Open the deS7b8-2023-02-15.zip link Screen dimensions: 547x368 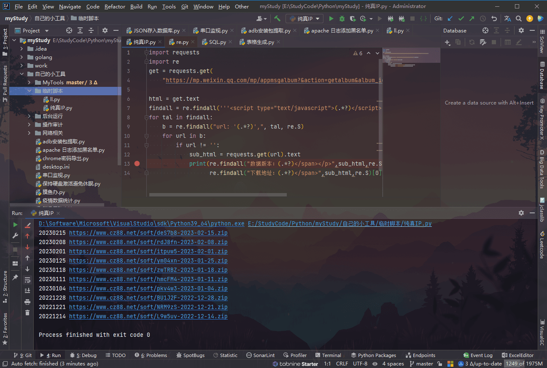point(148,233)
